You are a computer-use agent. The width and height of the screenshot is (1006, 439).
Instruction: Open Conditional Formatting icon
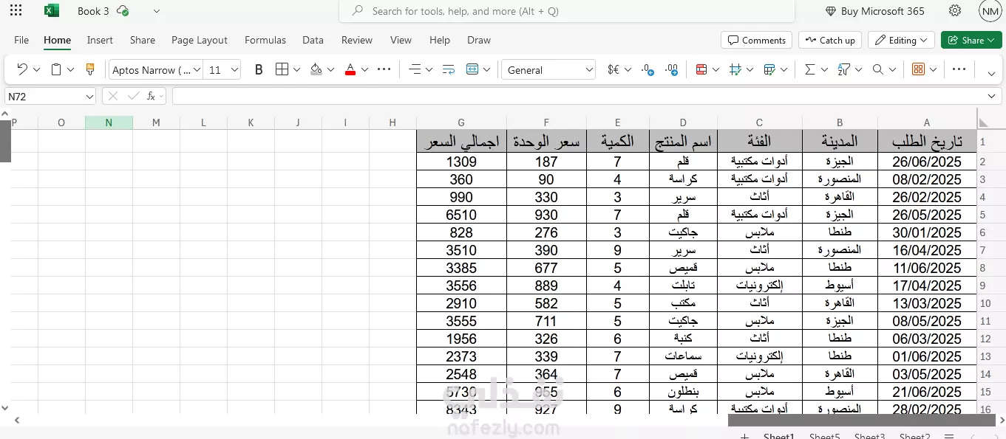(701, 69)
